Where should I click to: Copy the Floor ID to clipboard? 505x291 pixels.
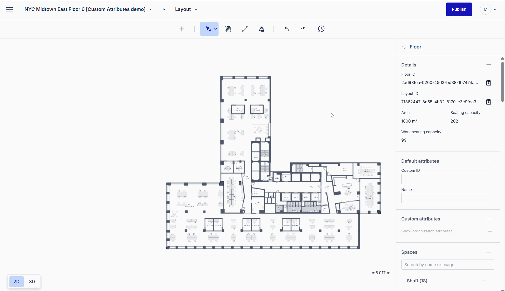pyautogui.click(x=488, y=83)
